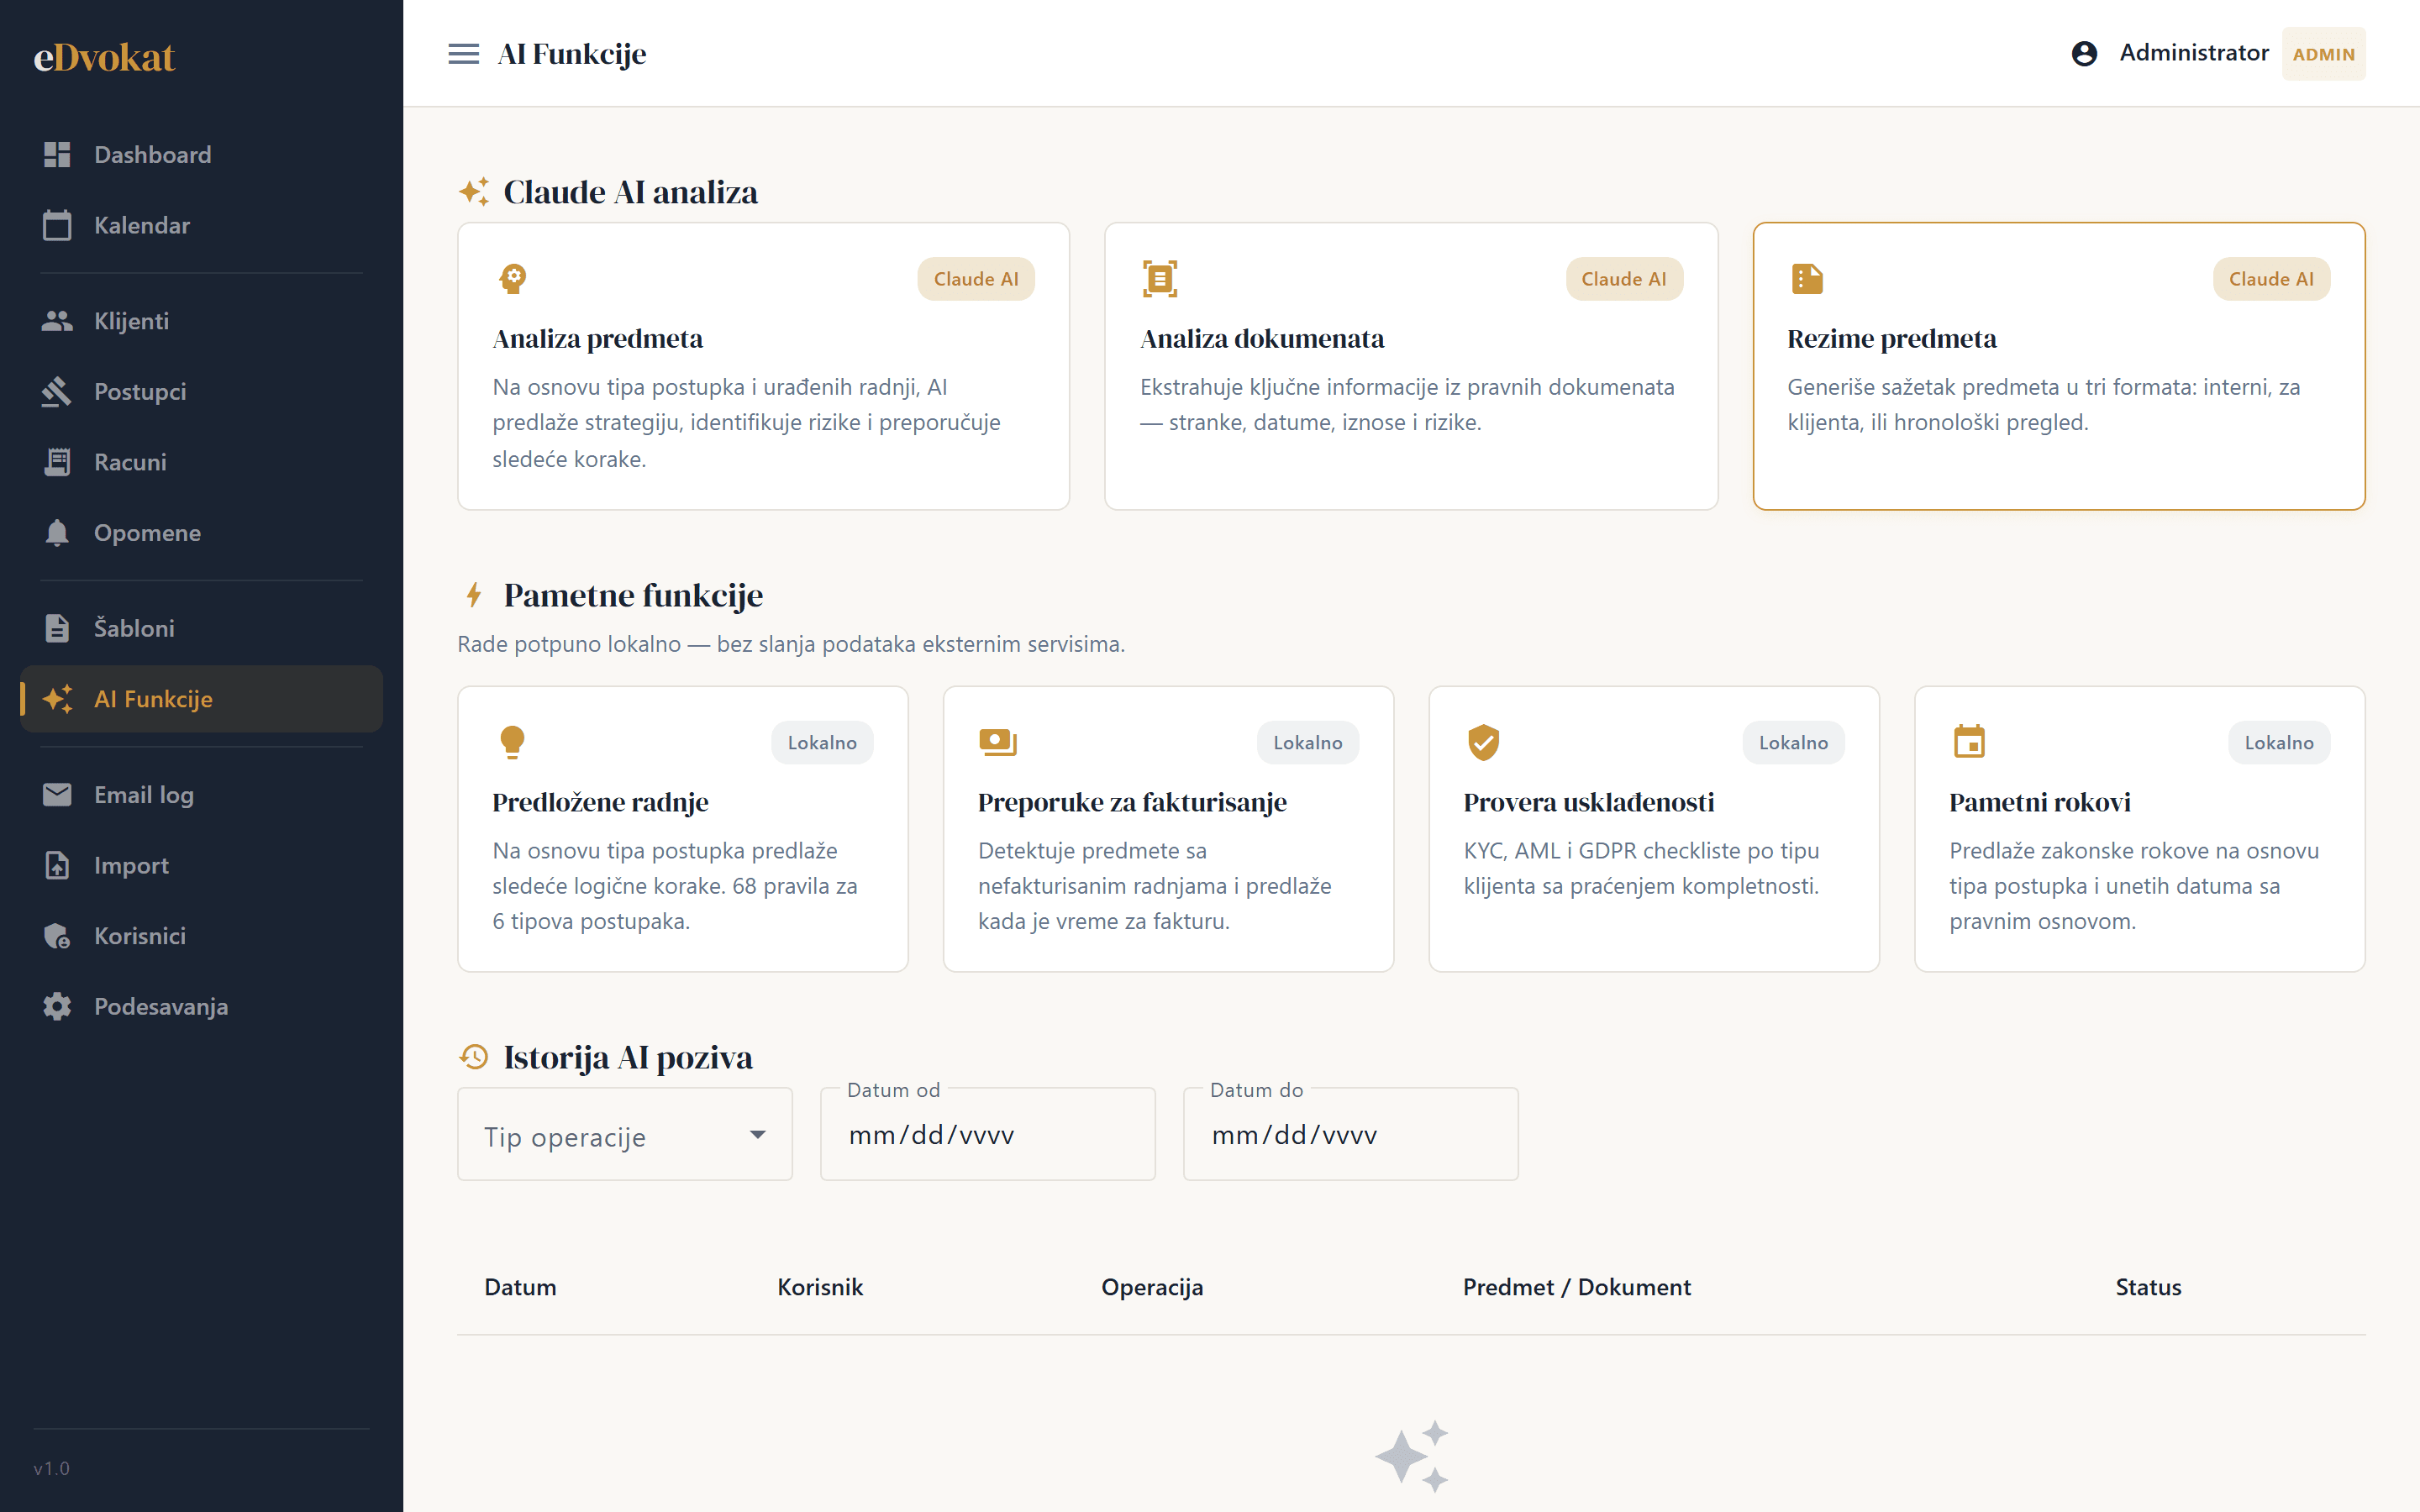Image resolution: width=2420 pixels, height=1512 pixels.
Task: Click the Pametni rokovi calendar icon
Action: point(1969,741)
